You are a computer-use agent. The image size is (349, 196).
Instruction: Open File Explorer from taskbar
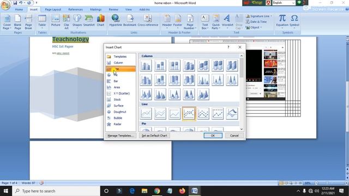(x=145, y=191)
